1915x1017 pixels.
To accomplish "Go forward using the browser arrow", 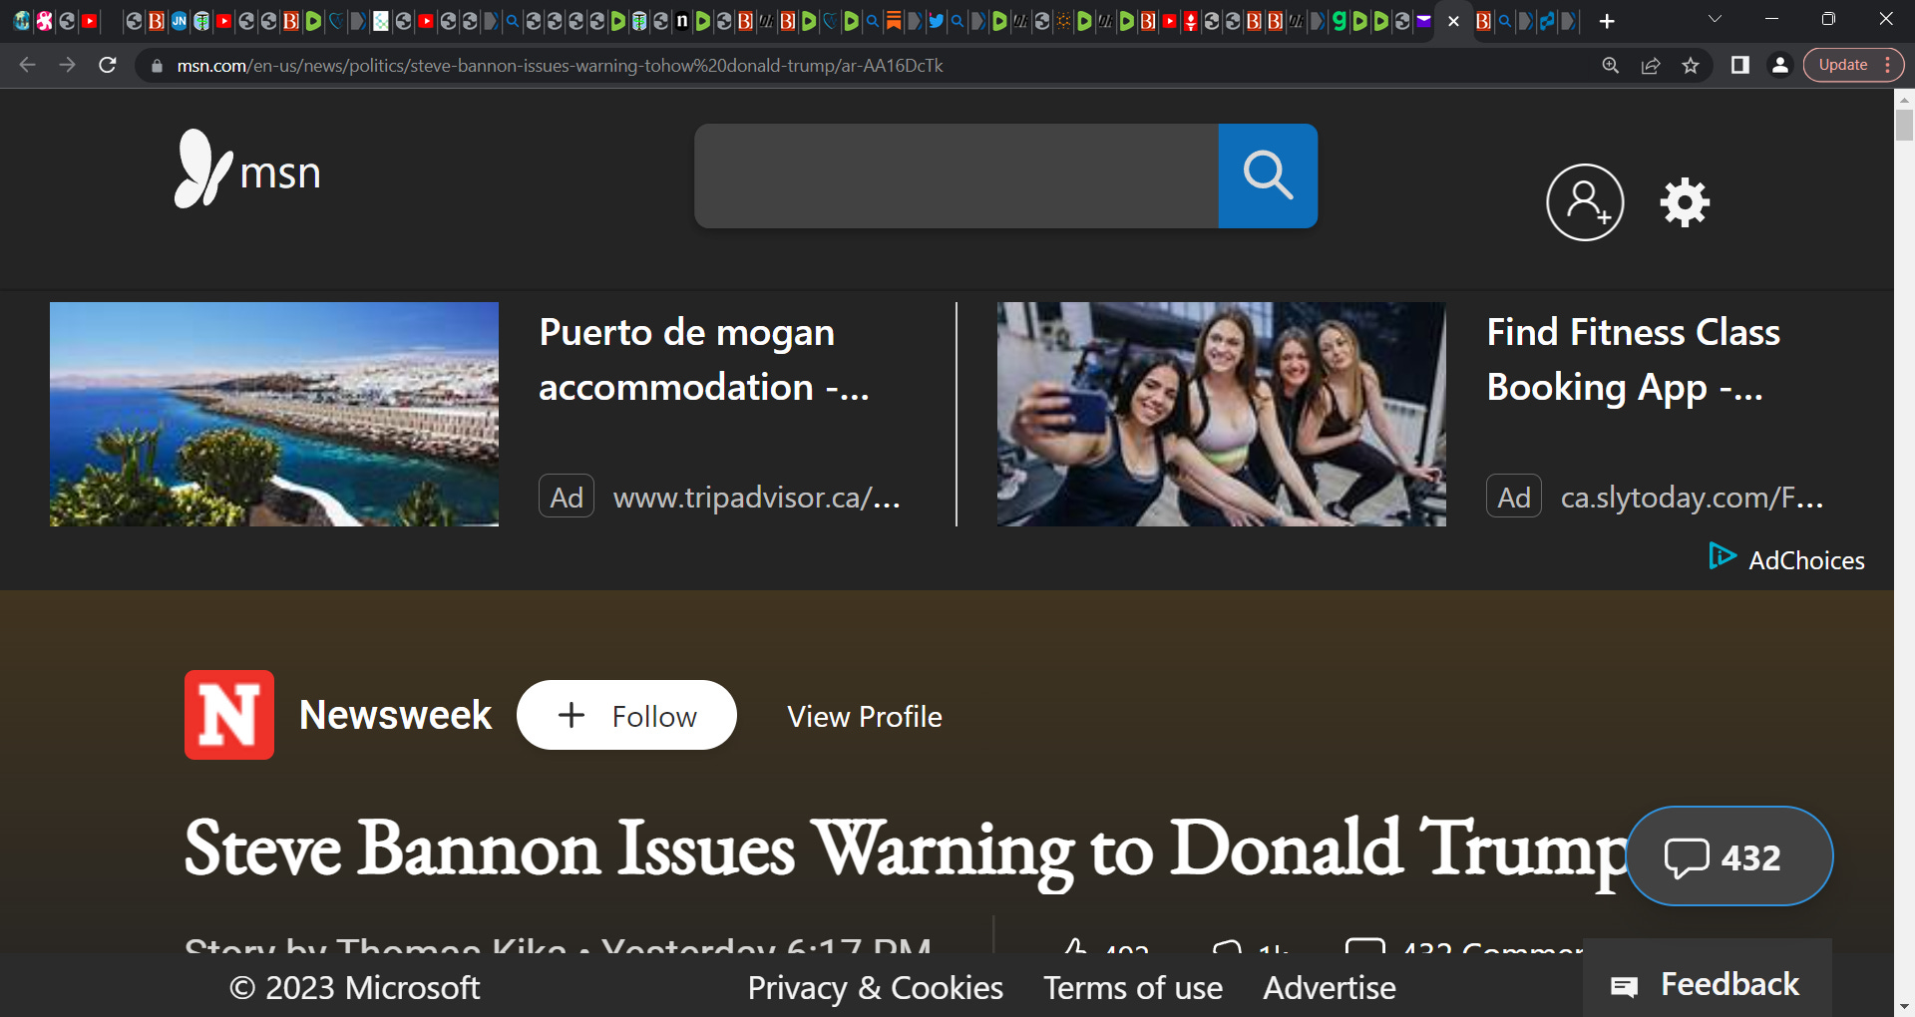I will click(67, 65).
